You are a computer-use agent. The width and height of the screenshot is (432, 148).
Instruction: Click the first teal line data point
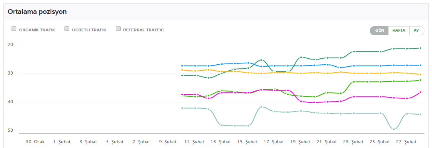182,108
